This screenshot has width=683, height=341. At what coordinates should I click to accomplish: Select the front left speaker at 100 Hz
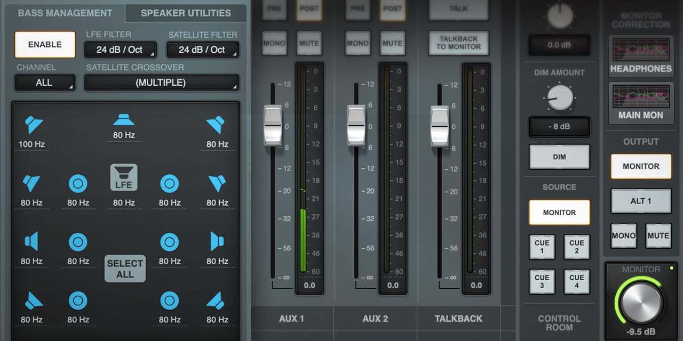[34, 125]
